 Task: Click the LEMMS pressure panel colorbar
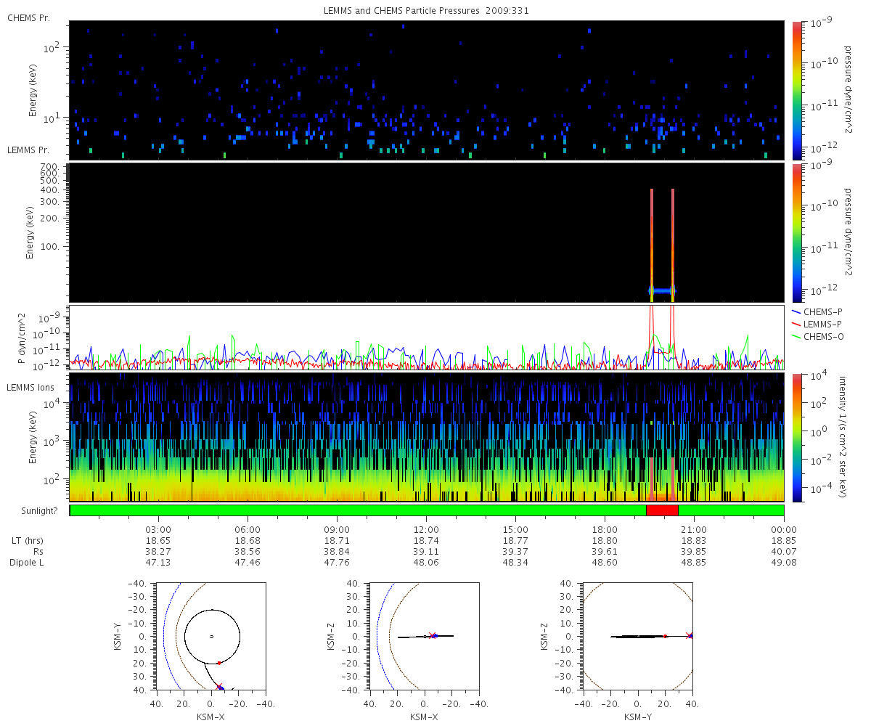pyautogui.click(x=798, y=232)
